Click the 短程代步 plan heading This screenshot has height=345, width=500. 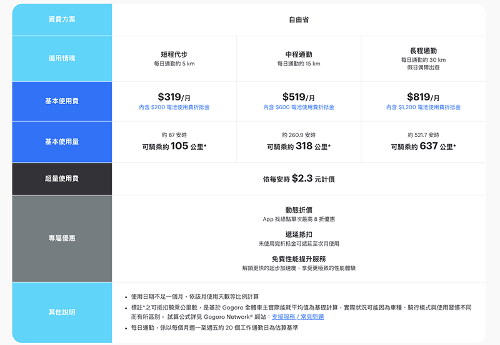[174, 54]
